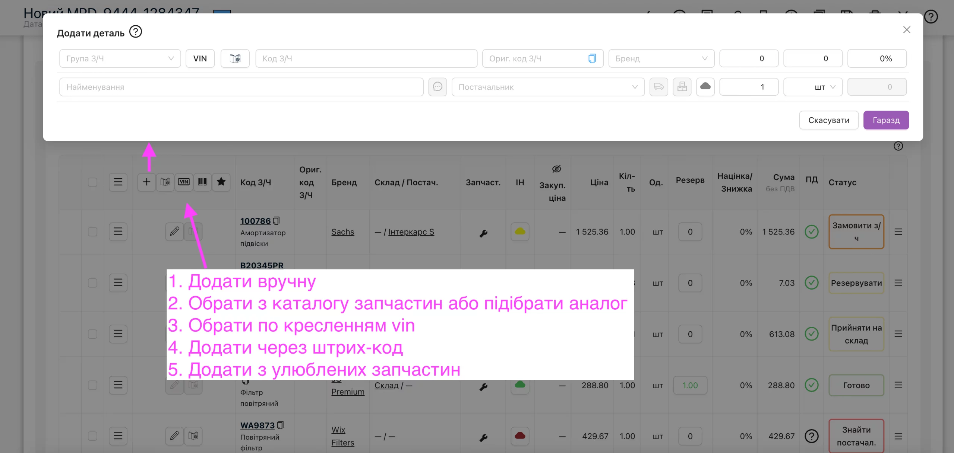Check the 100786 Амортизатор row checkbox

(x=92, y=232)
